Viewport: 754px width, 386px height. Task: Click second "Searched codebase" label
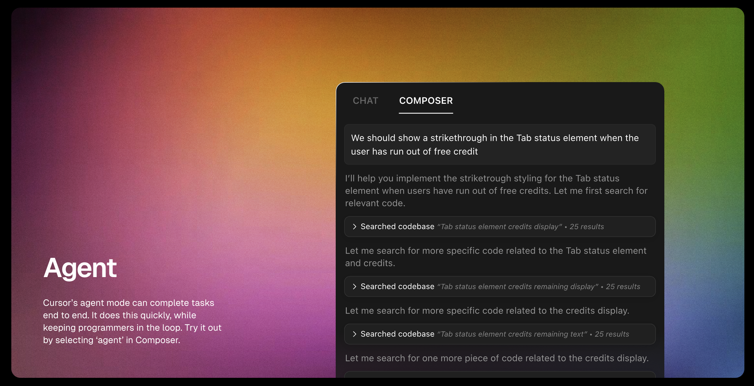[x=397, y=286]
